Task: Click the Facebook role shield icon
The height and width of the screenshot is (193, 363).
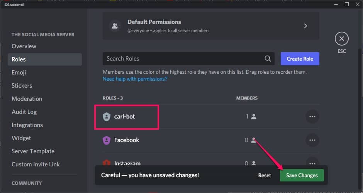Action: point(107,140)
